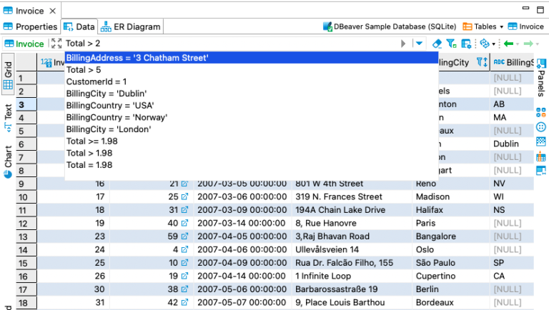Screen dimensions: 549x310
Task: Select the 'Total = 1.98' filter entry
Action: [x=252, y=165]
